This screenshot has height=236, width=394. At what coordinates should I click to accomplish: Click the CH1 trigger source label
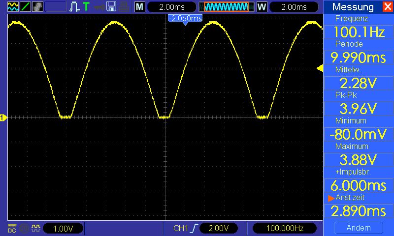pos(181,228)
